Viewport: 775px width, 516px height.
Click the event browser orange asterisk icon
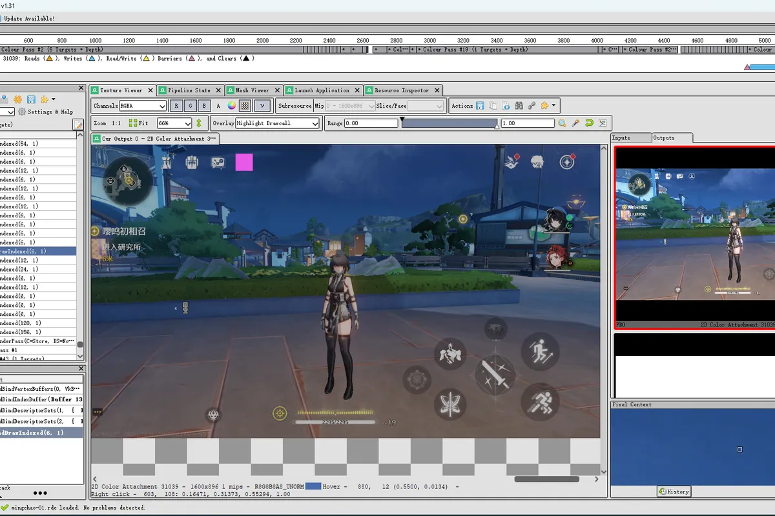(17, 99)
